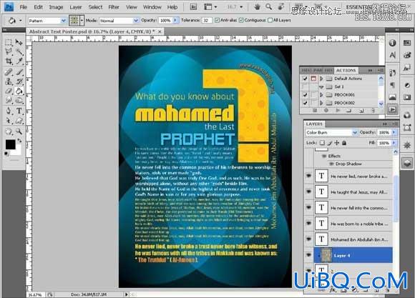Open the Image menu

click(56, 7)
